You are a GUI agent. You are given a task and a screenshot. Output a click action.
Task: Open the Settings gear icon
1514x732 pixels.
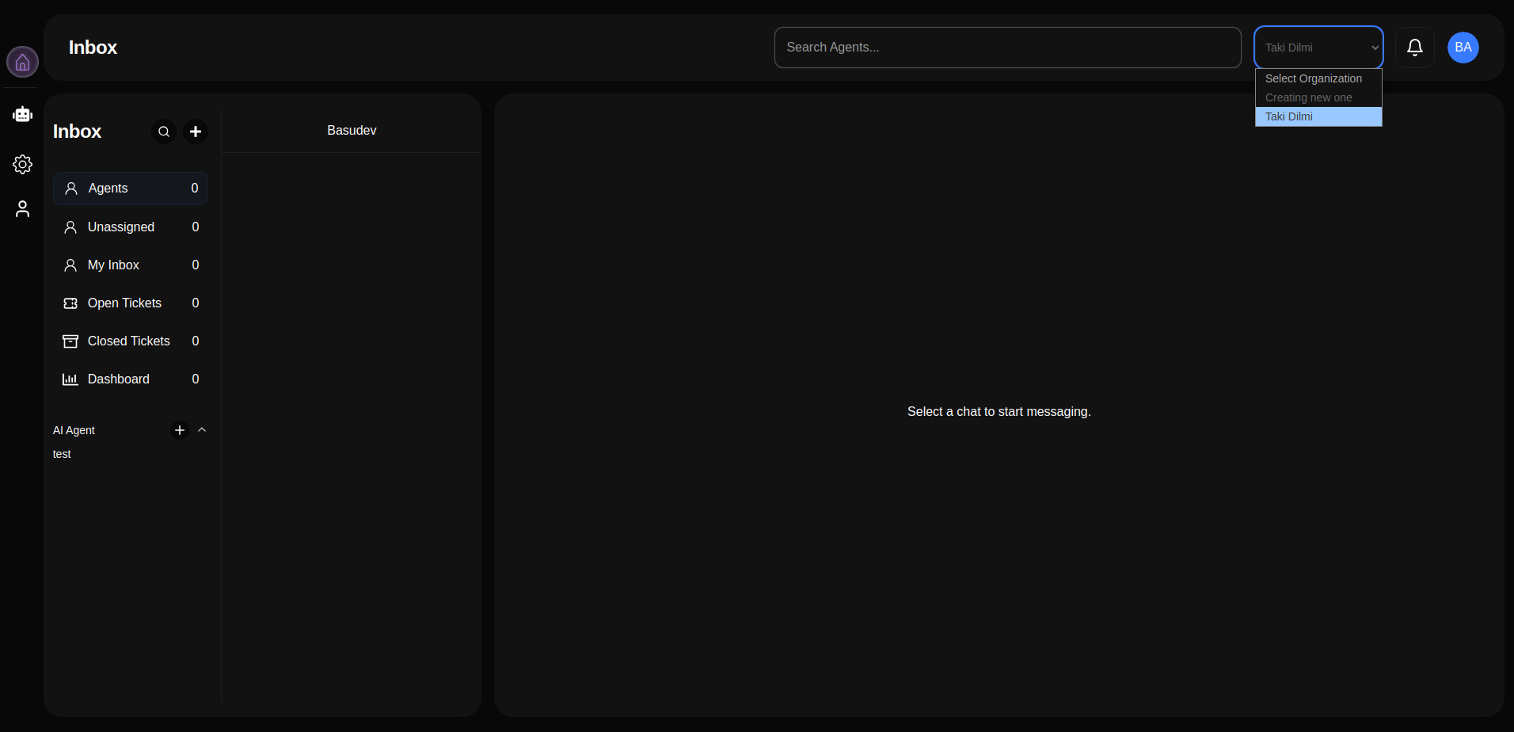pos(21,165)
